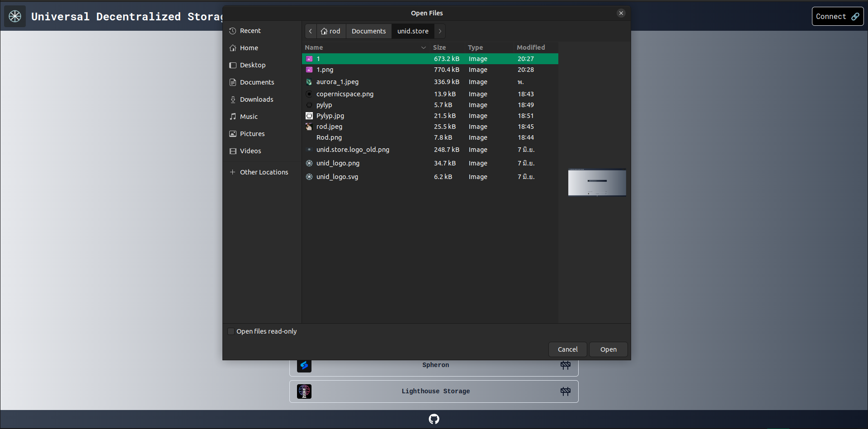Navigate back with the left path arrow
The width and height of the screenshot is (868, 429).
(x=311, y=31)
